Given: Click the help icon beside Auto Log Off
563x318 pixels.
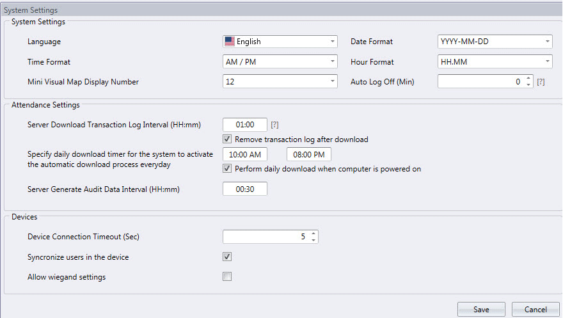Looking at the screenshot, I should tap(541, 82).
